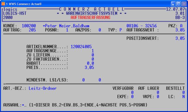Click the EKPE value
Screen dimensions: 188x112
132,97
